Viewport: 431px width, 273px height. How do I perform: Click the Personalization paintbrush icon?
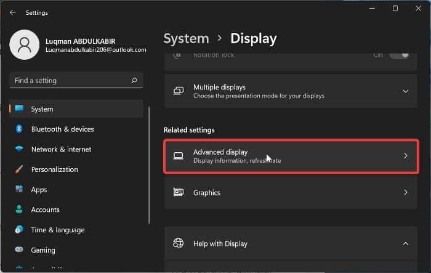point(19,169)
